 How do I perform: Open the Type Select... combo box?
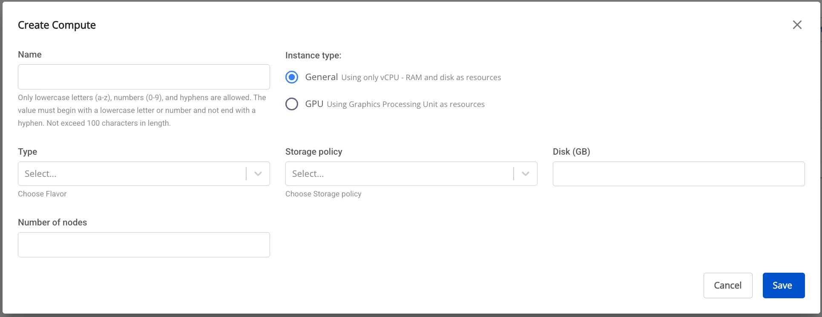[x=144, y=173]
